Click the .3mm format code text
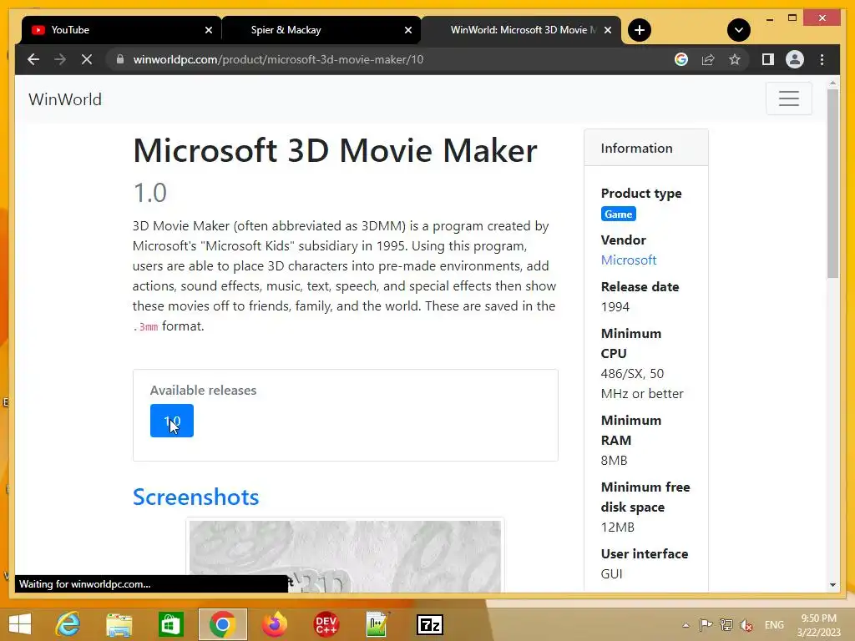The width and height of the screenshot is (855, 641). click(x=145, y=326)
